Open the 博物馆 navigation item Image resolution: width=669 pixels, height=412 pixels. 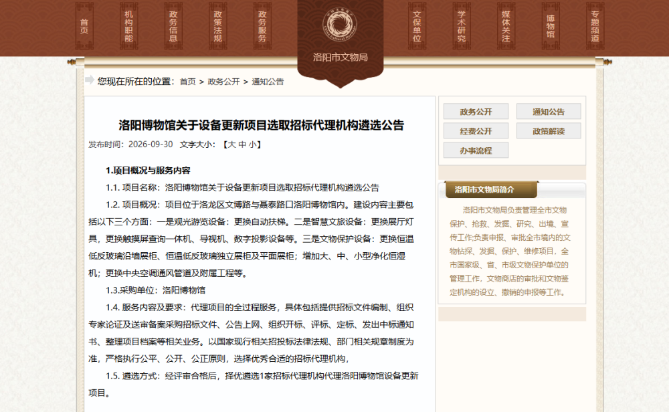click(551, 26)
